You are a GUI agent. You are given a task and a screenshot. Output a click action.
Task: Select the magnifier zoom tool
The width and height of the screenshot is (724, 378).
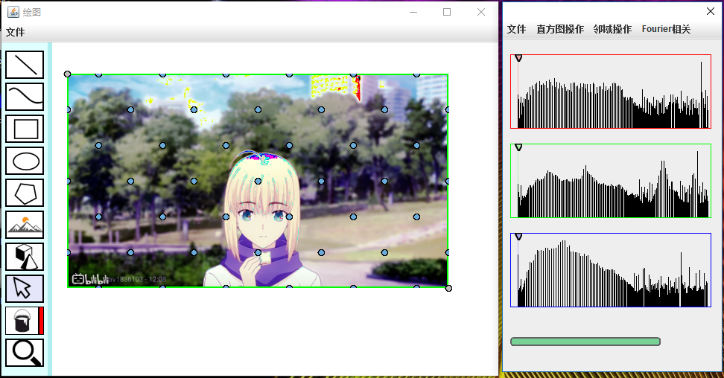[x=25, y=353]
